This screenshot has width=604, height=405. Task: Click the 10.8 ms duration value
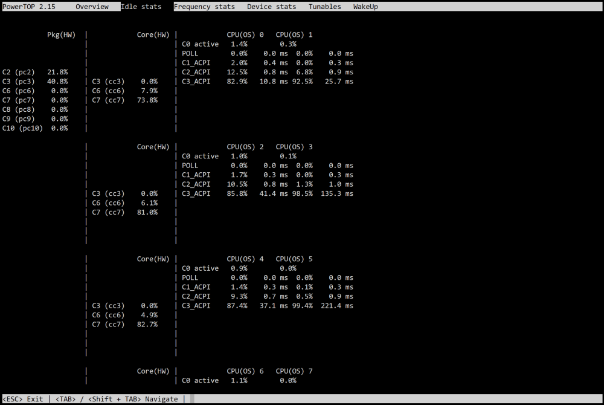coord(274,82)
